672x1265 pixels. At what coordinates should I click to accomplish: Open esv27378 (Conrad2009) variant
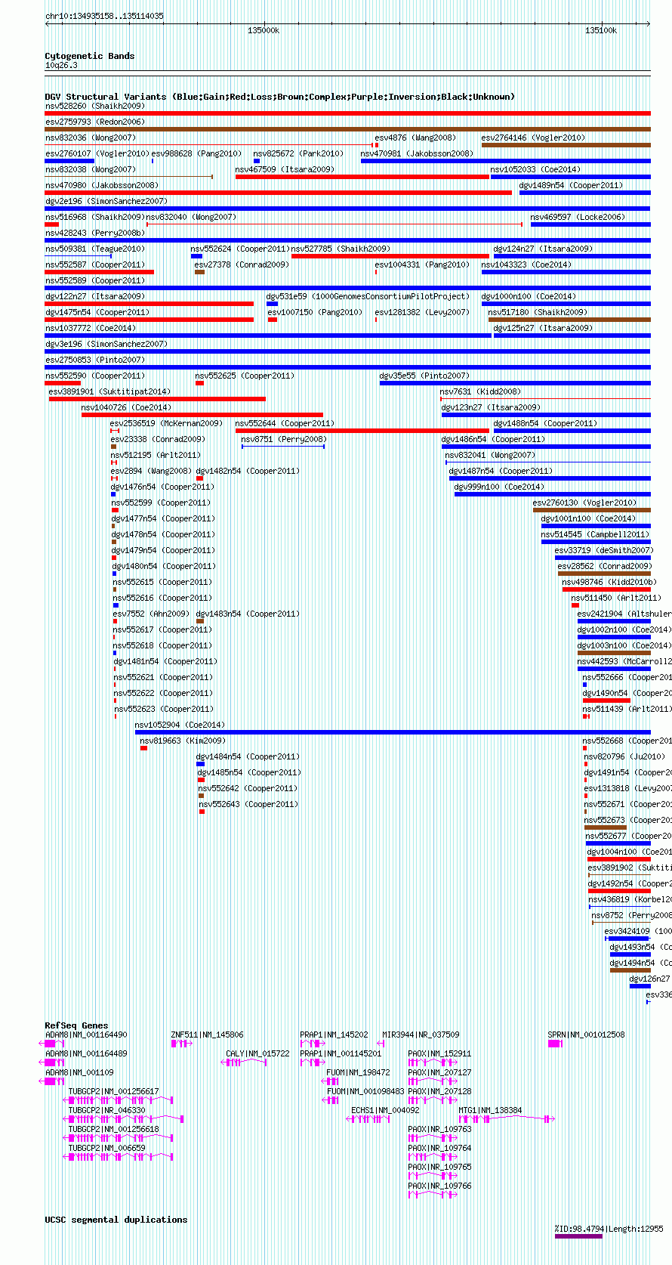[x=242, y=264]
